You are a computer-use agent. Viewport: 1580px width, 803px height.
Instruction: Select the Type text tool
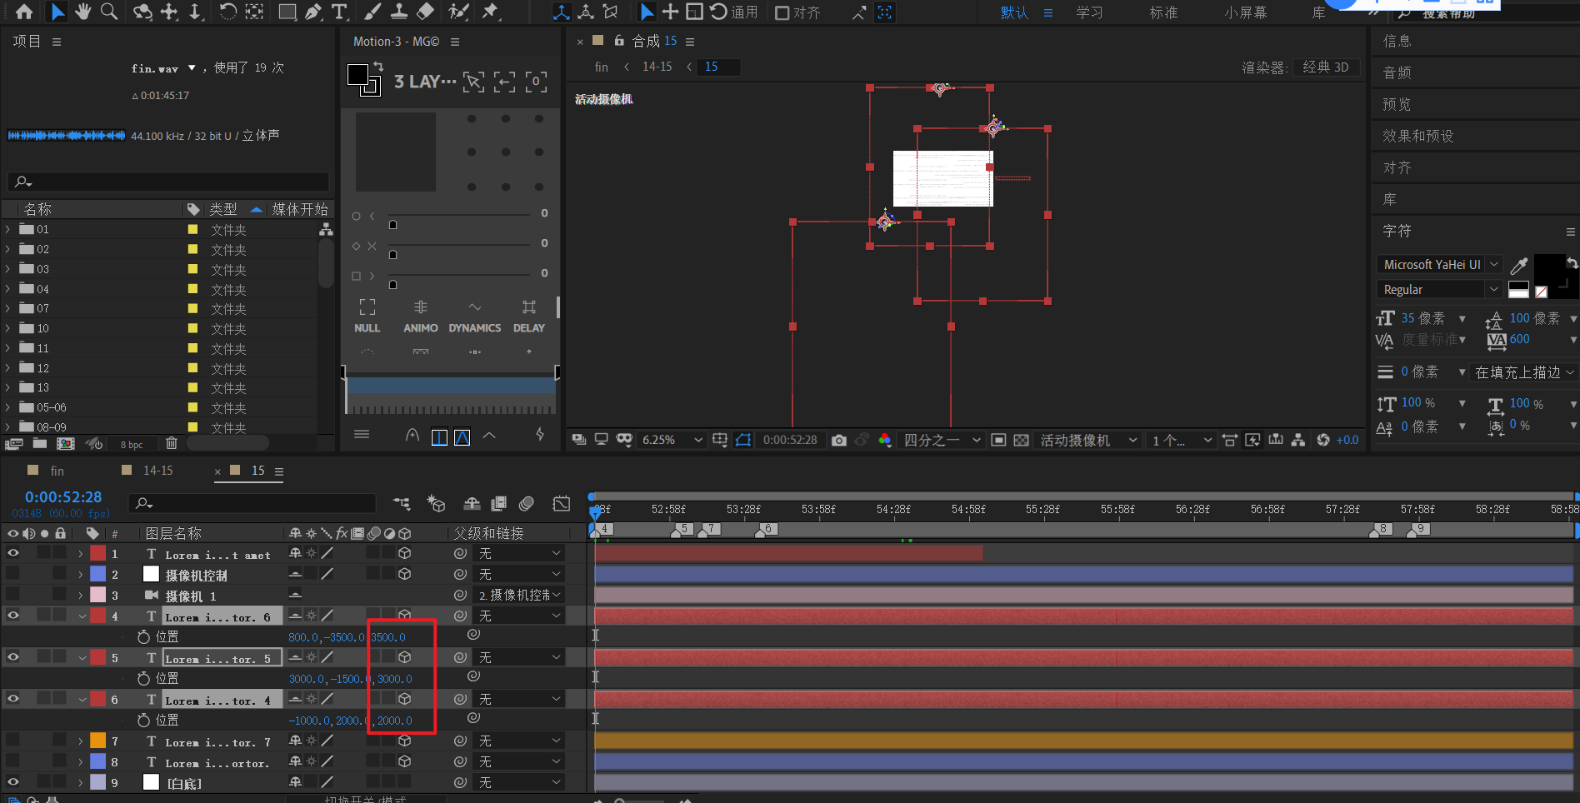click(x=338, y=12)
